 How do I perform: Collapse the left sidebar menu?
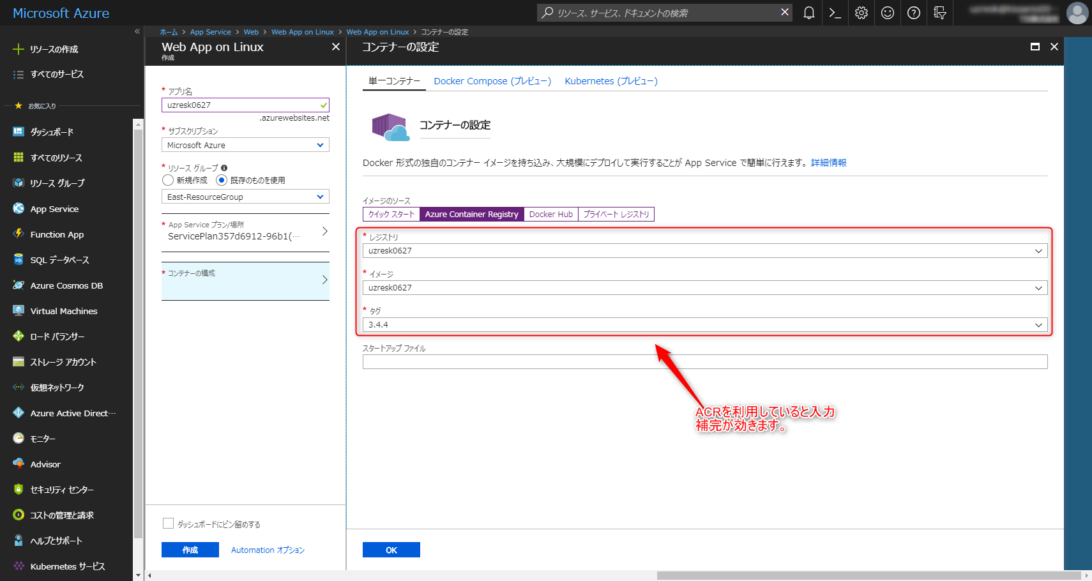[x=137, y=31]
